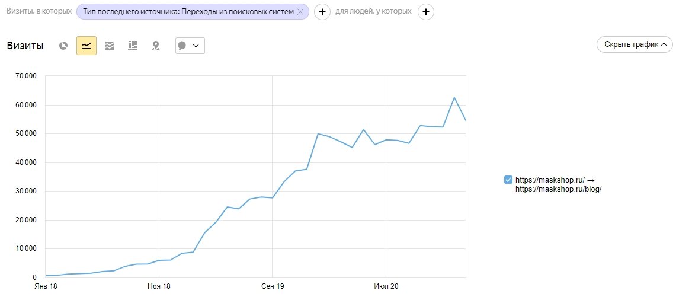Select the line chart view icon
This screenshot has width=676, height=300.
(86, 46)
